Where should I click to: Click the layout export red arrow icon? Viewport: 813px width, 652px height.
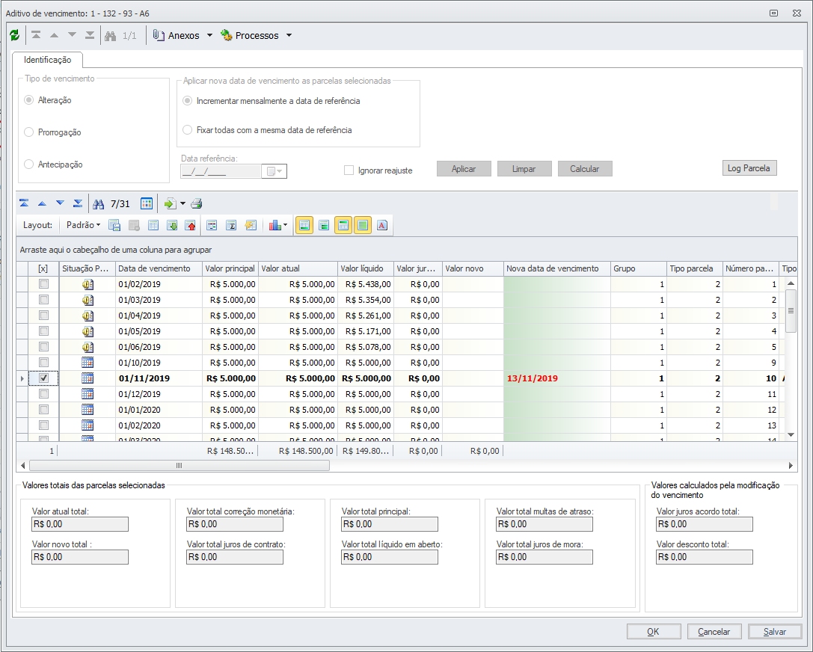click(x=191, y=226)
